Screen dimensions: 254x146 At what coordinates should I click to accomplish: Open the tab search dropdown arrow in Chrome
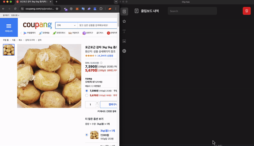tap(116, 2)
